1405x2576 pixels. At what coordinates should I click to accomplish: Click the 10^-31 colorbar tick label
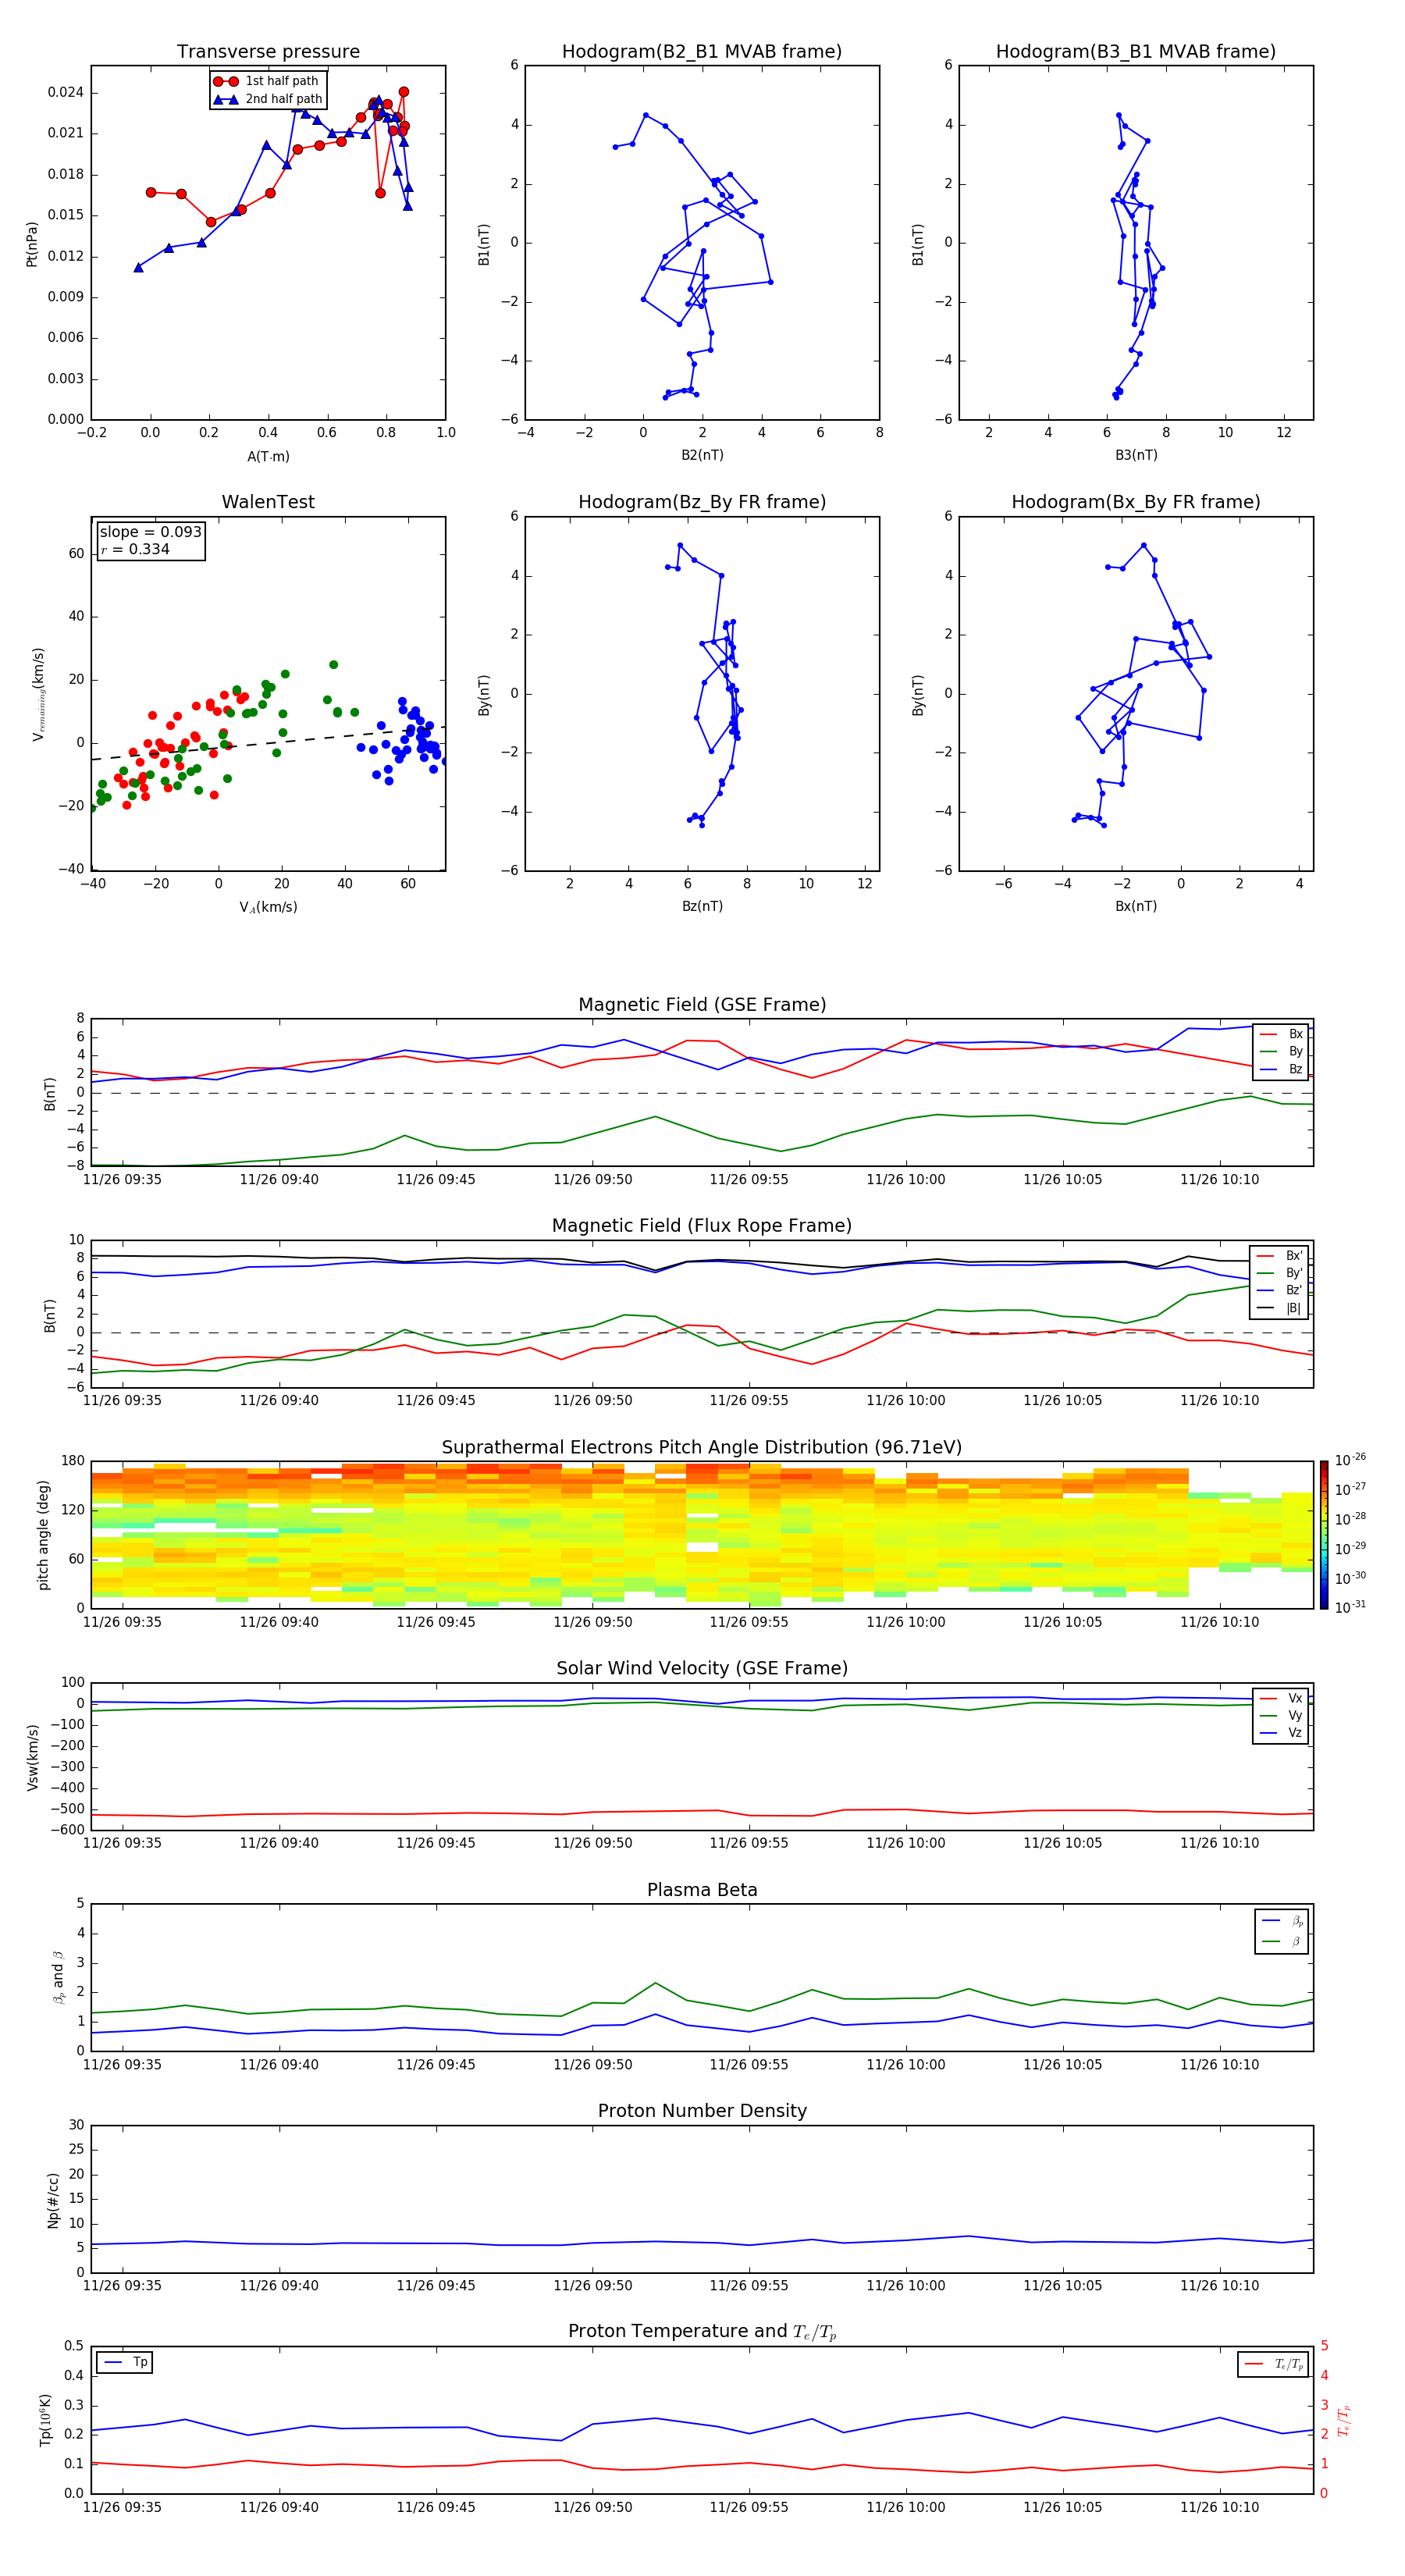coord(1351,1607)
